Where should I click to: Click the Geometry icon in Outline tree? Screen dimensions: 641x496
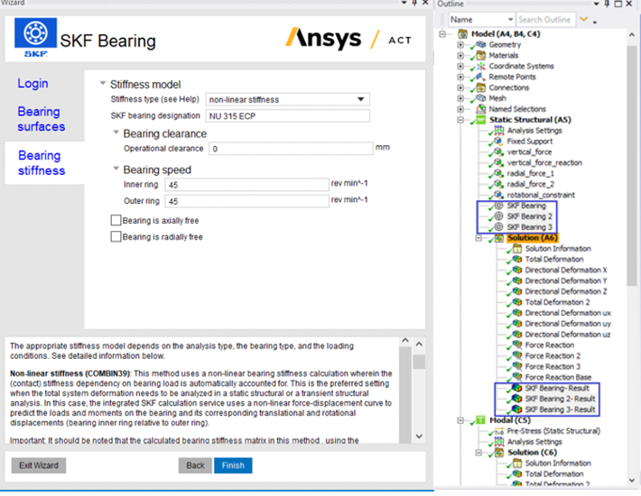[x=481, y=44]
